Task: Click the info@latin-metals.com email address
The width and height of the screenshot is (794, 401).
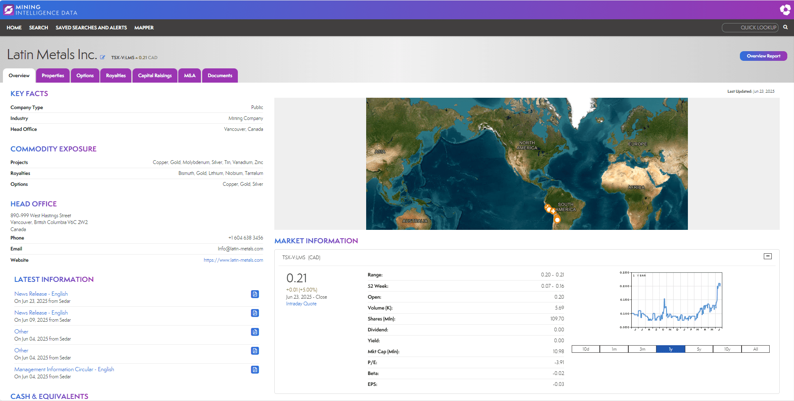Action: [240, 249]
